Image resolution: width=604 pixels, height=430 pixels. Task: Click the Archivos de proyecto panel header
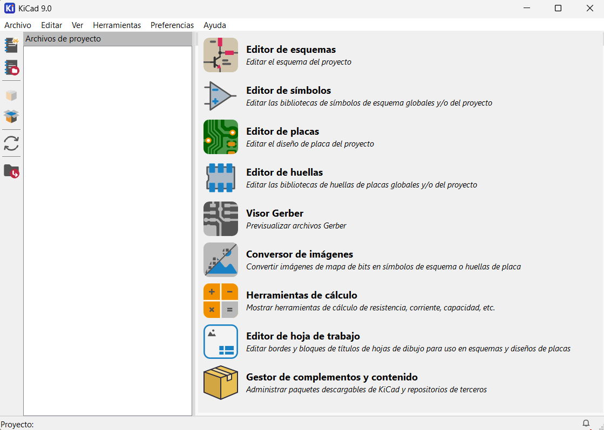pyautogui.click(x=107, y=39)
